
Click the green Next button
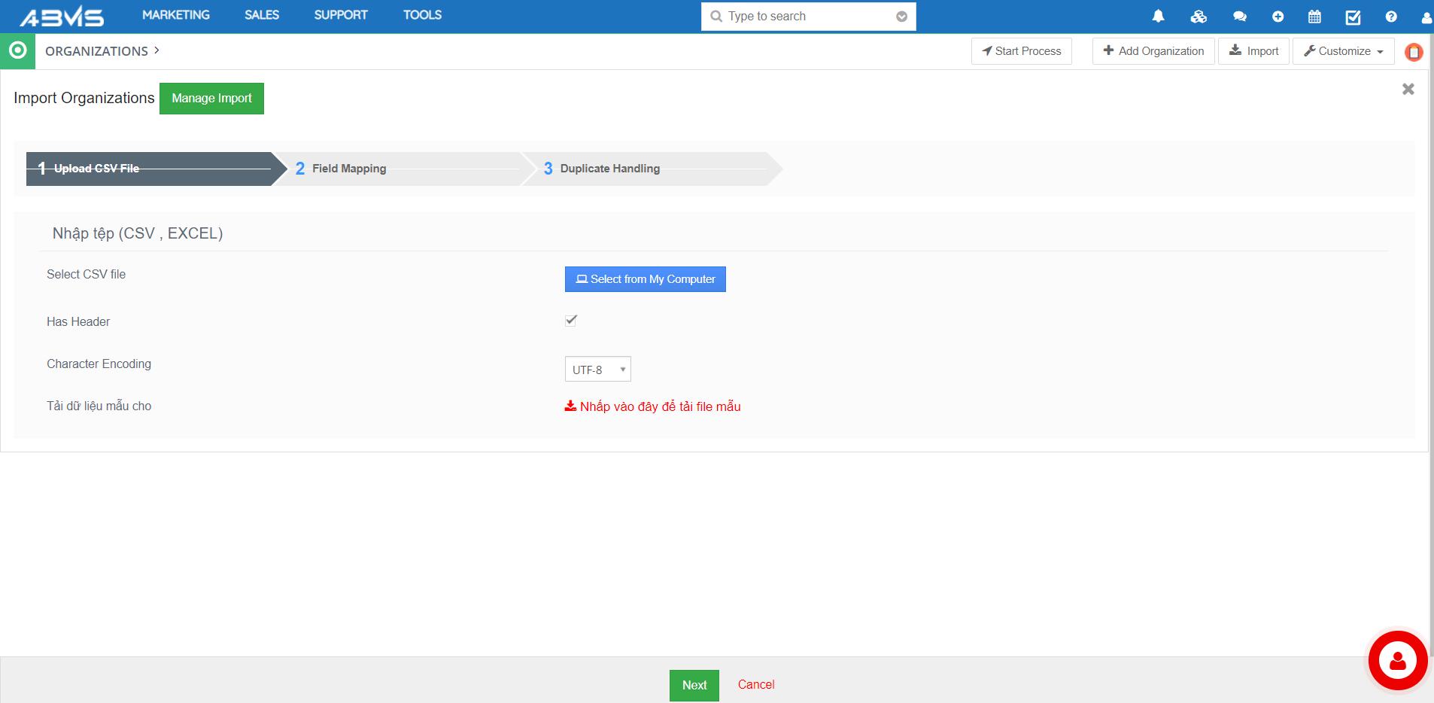click(x=694, y=685)
